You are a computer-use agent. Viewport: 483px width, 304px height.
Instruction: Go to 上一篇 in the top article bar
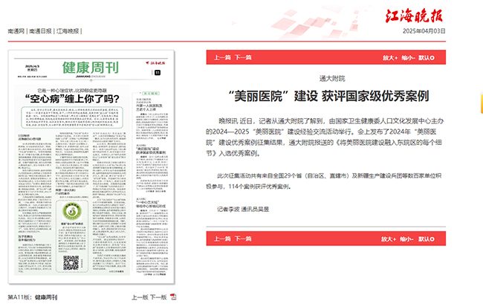coord(221,56)
